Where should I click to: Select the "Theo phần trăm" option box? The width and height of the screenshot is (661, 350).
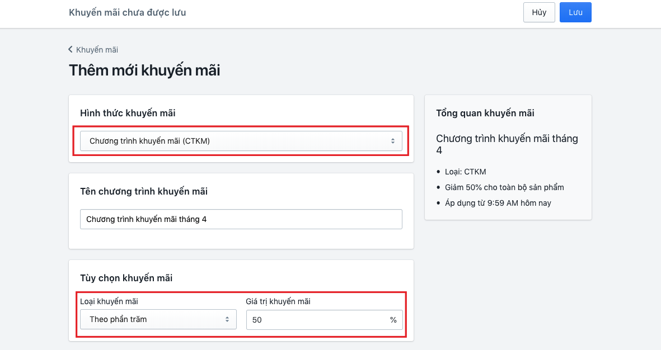(x=158, y=319)
